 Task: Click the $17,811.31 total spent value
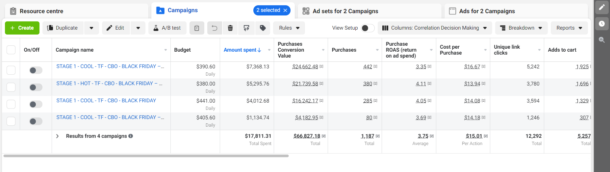point(258,136)
